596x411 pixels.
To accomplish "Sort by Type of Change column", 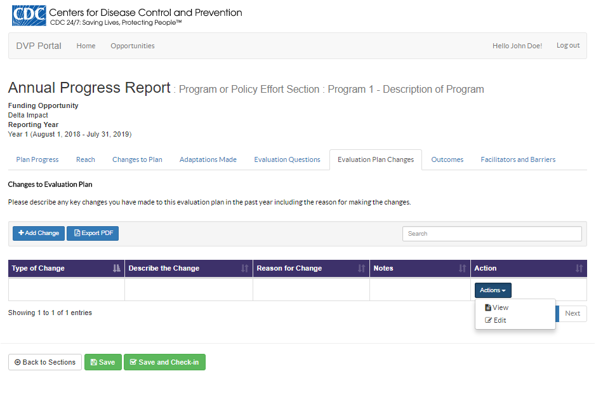I will tap(66, 269).
